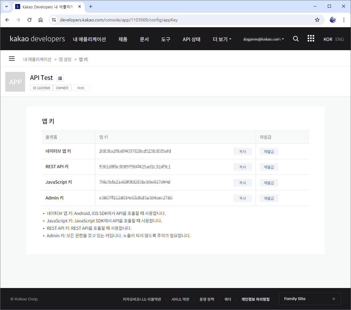Click 앱 설정 breadcrumb link
The width and height of the screenshot is (351, 310).
[x=65, y=59]
